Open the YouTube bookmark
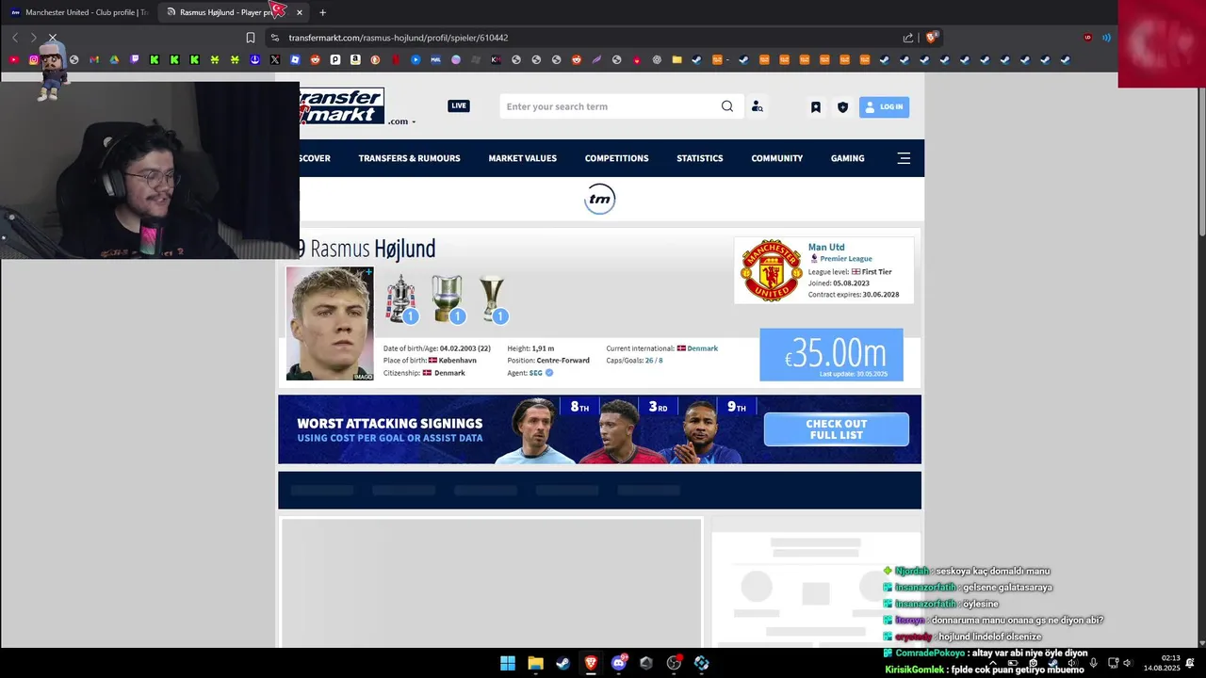Screen dimensions: 1206x678 14,59
